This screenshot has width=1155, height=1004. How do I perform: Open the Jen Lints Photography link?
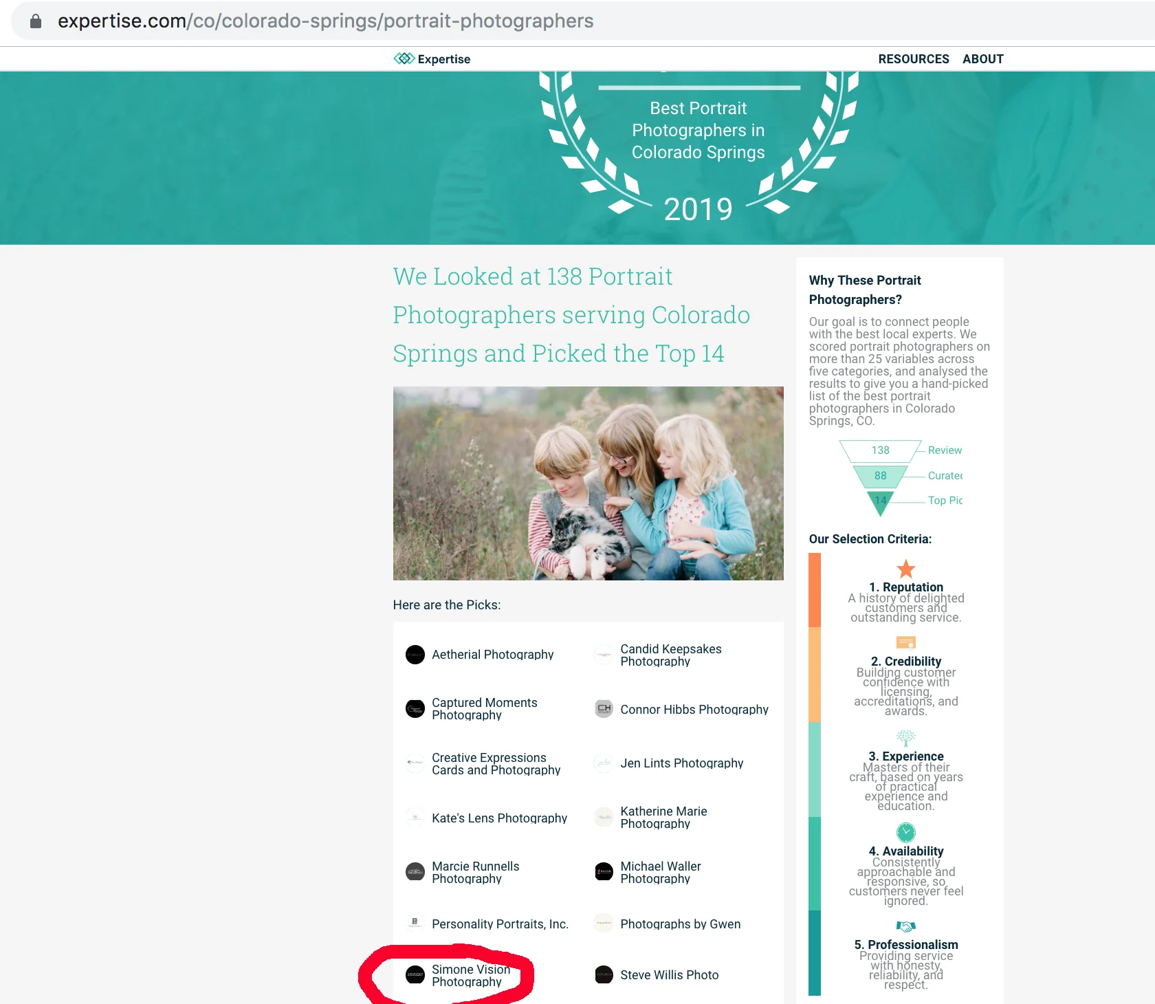click(682, 763)
